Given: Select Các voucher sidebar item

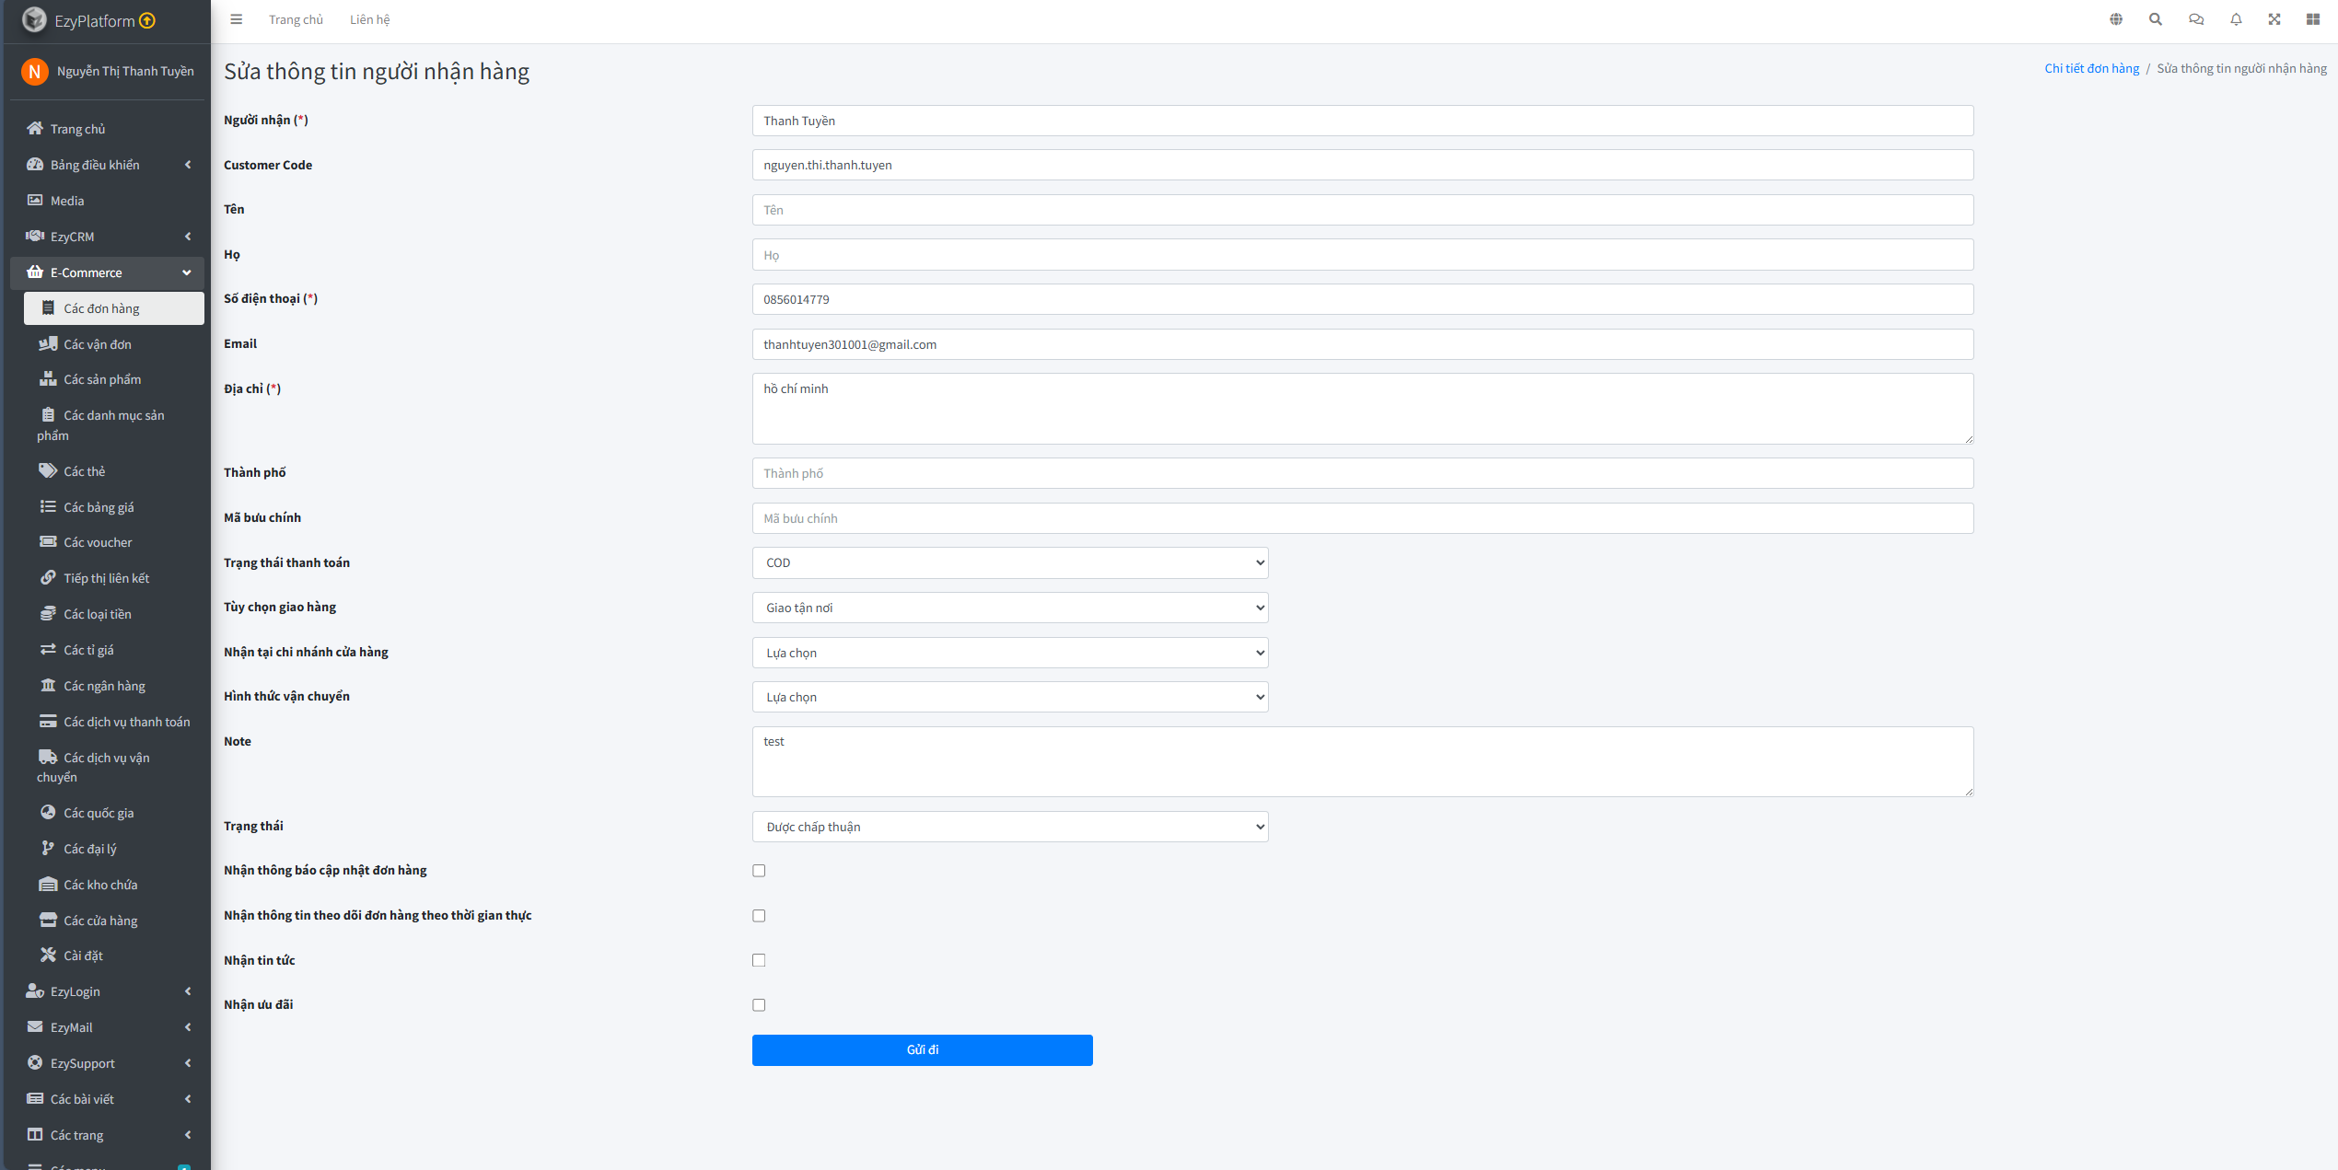Looking at the screenshot, I should [x=98, y=542].
